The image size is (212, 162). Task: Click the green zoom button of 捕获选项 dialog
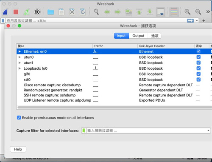(x=20, y=26)
